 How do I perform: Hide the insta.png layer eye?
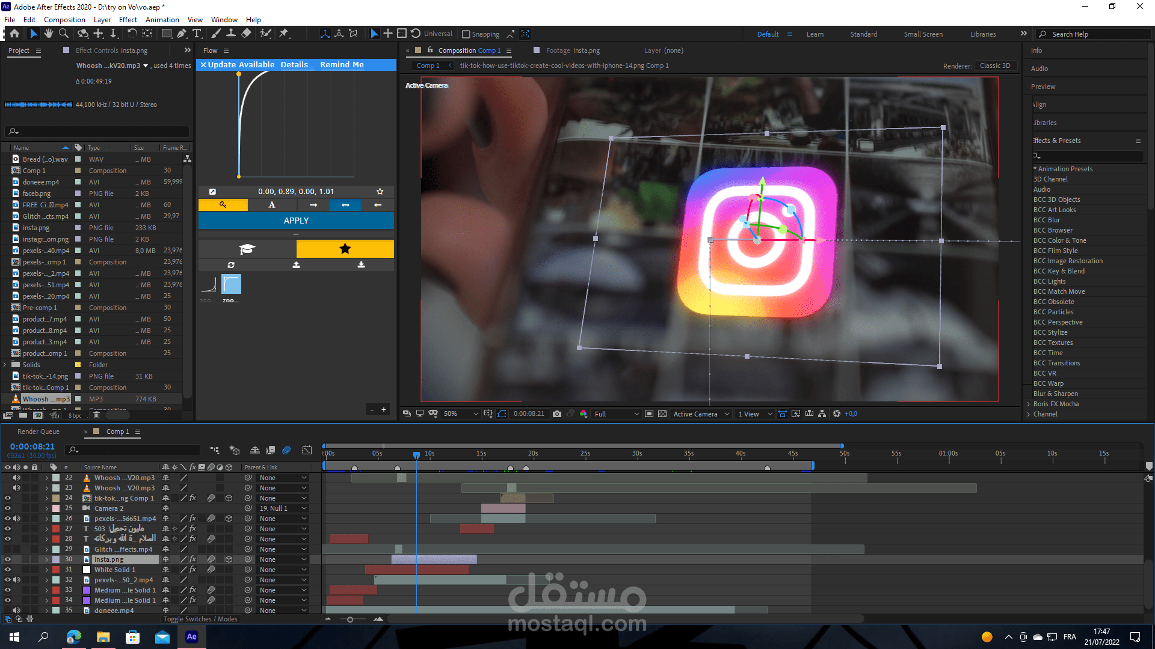(8, 559)
